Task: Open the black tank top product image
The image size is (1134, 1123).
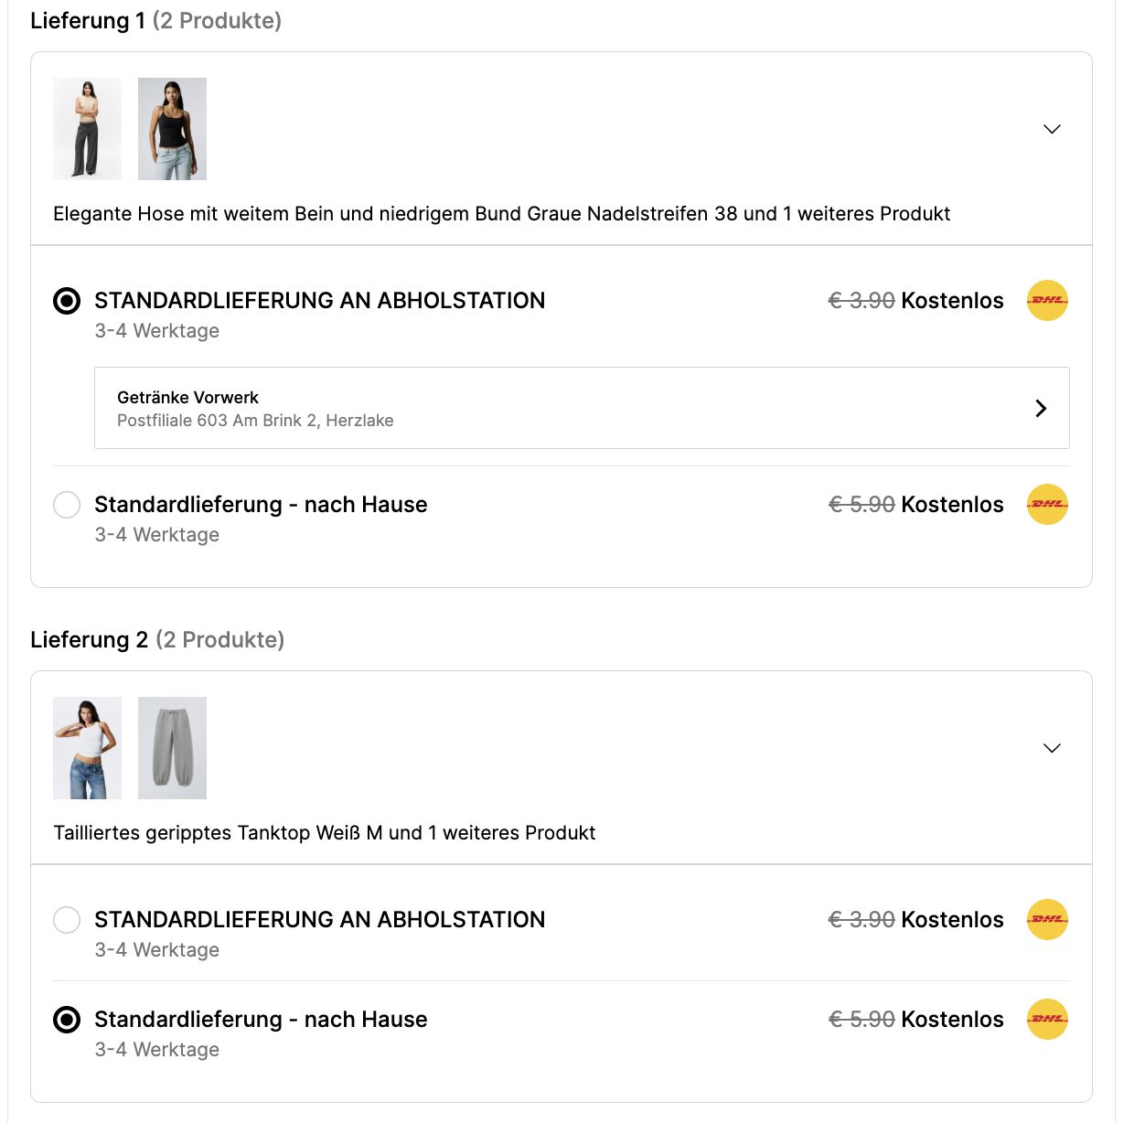Action: pyautogui.click(x=172, y=128)
